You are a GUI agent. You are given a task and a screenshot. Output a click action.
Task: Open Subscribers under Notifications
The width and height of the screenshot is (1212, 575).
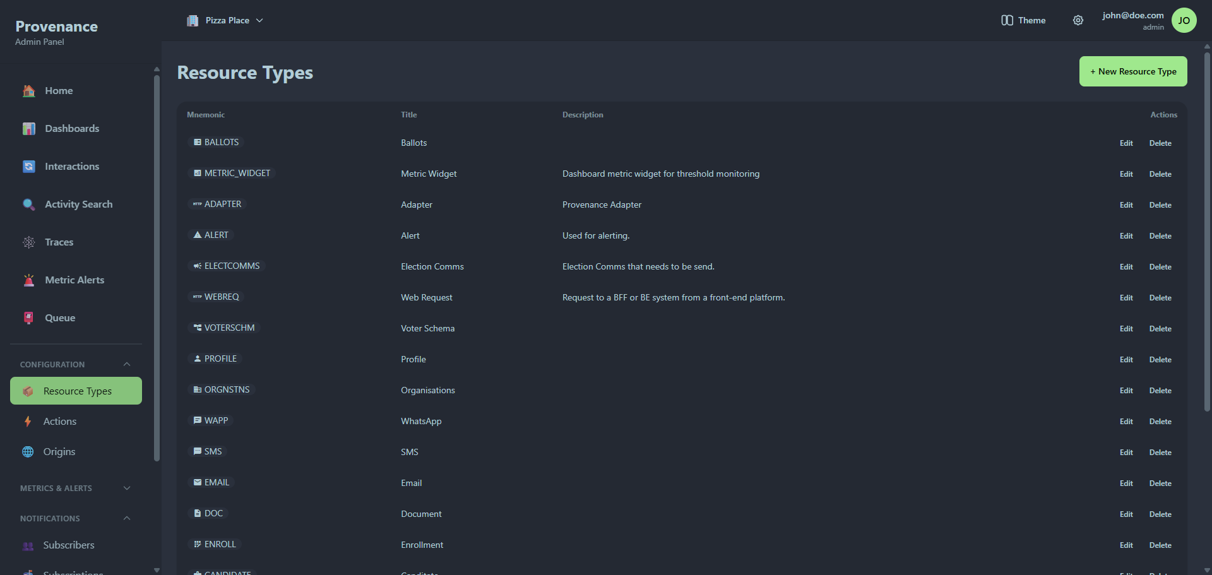pos(69,545)
